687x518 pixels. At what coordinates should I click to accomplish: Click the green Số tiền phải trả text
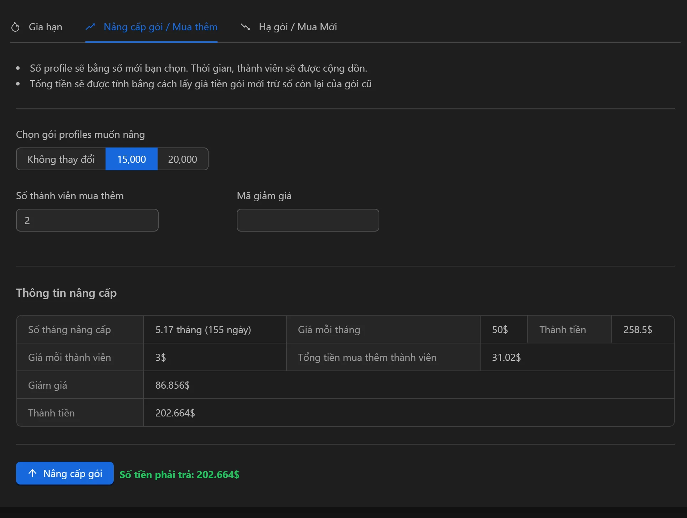click(x=179, y=475)
